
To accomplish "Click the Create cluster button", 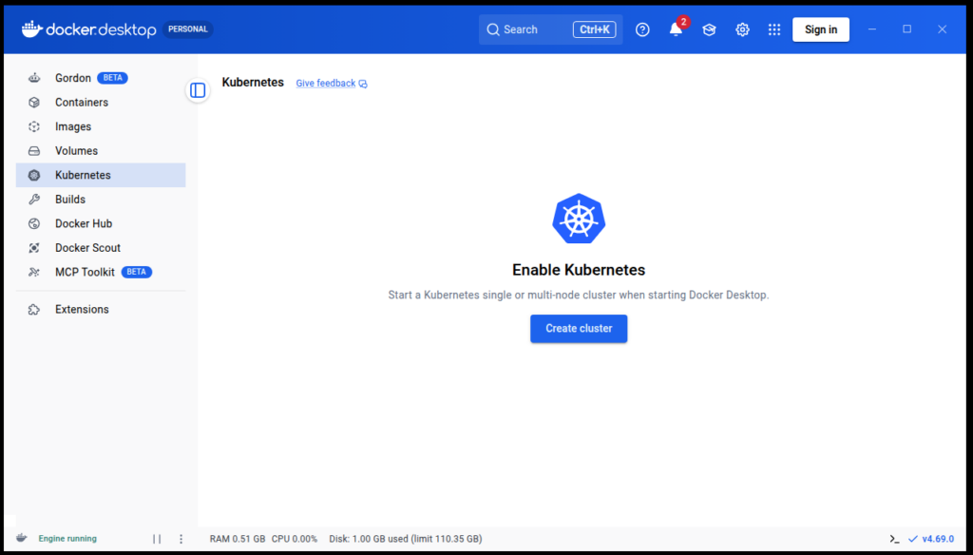I will pyautogui.click(x=579, y=328).
